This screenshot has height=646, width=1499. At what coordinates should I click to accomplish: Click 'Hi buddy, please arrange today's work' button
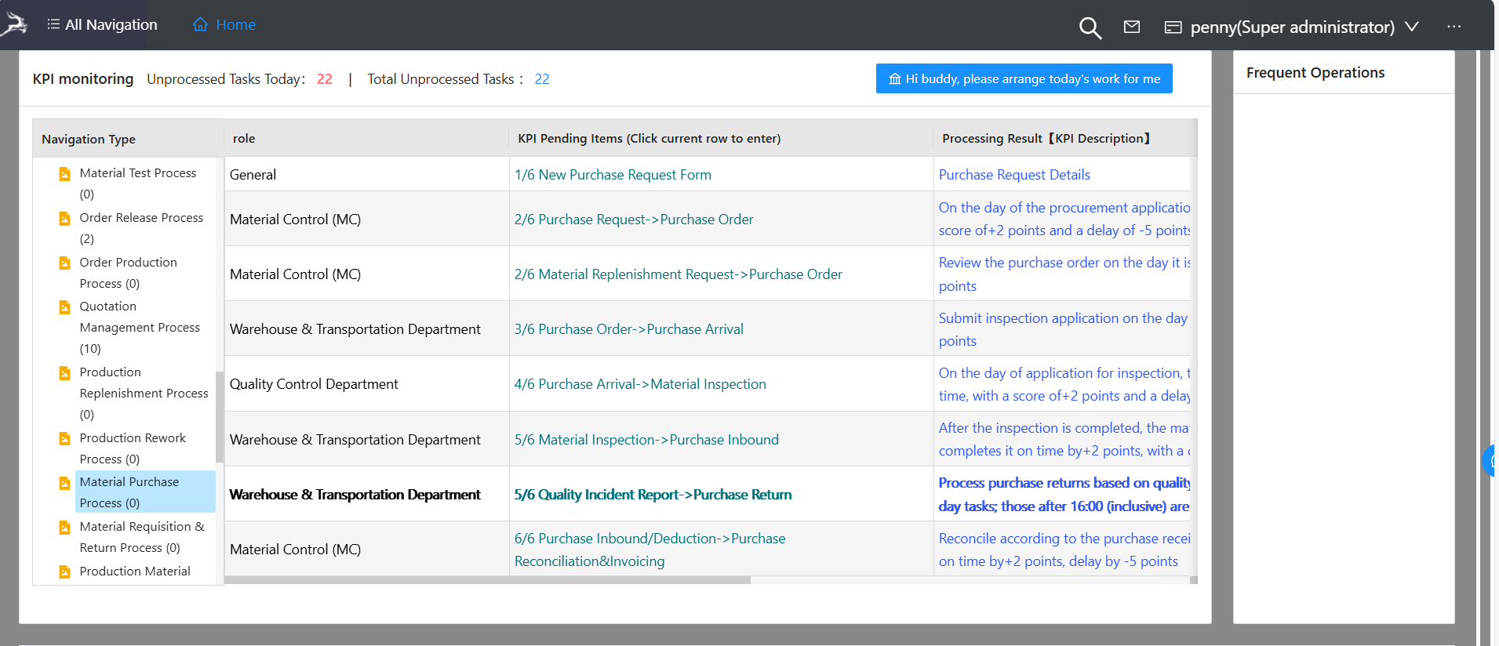[1024, 78]
